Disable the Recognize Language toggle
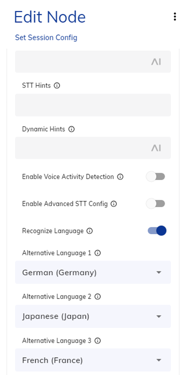This screenshot has width=188, height=375. [157, 231]
